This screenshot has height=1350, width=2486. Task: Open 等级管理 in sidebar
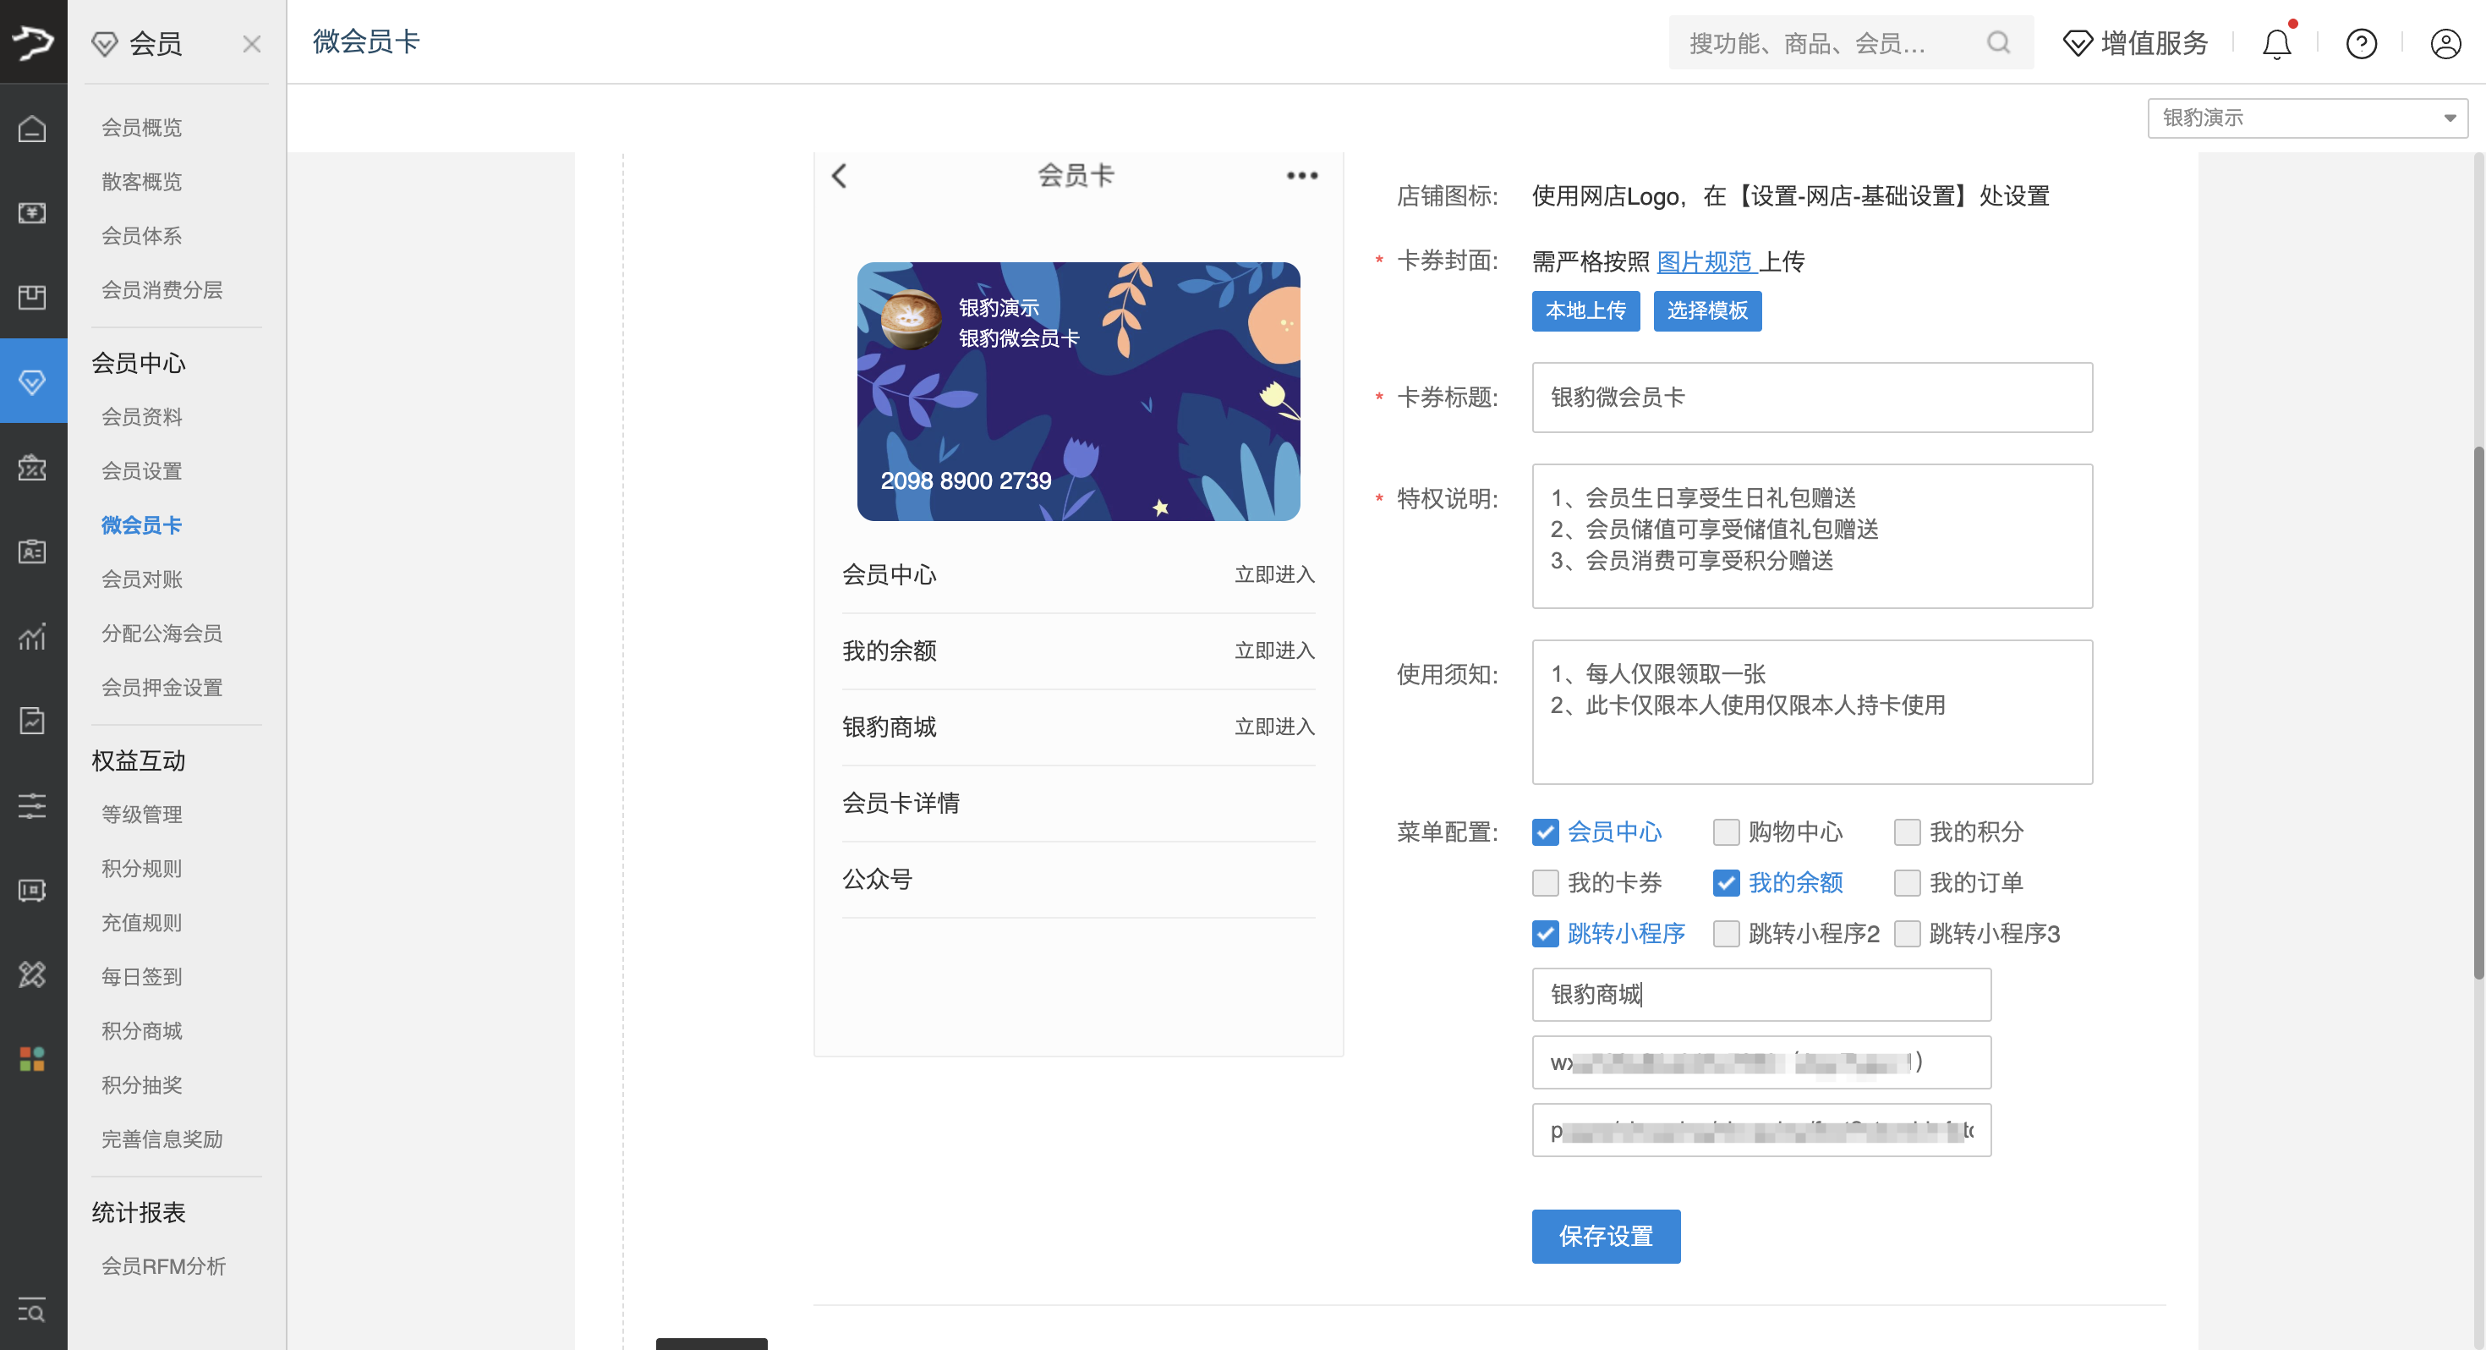tap(142, 815)
